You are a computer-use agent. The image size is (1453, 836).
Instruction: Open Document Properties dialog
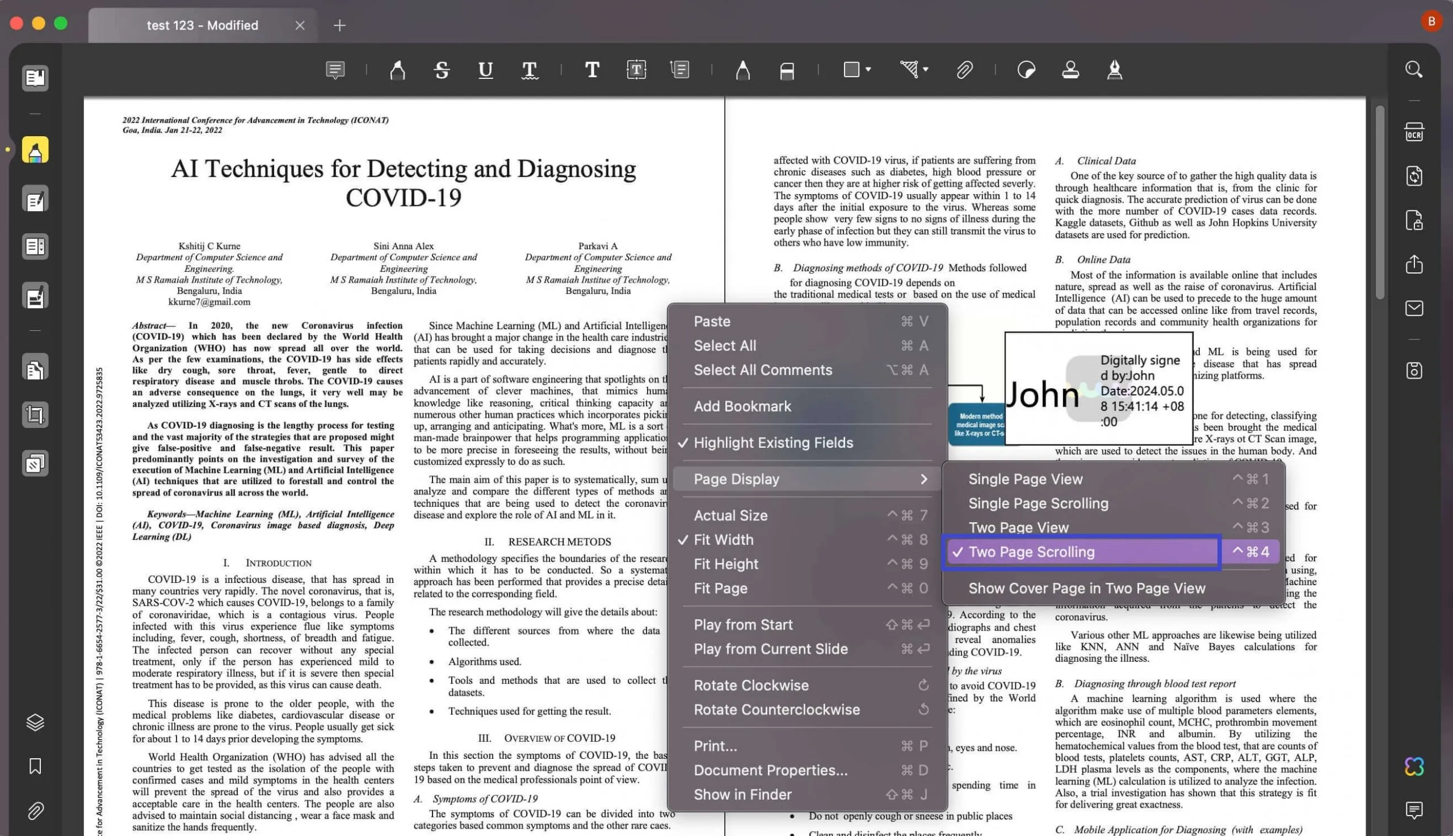[x=770, y=769]
